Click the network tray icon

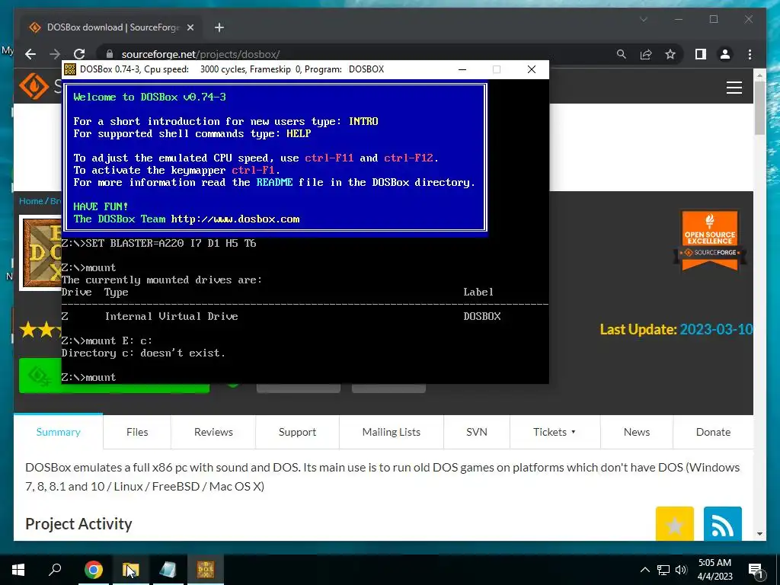(663, 570)
